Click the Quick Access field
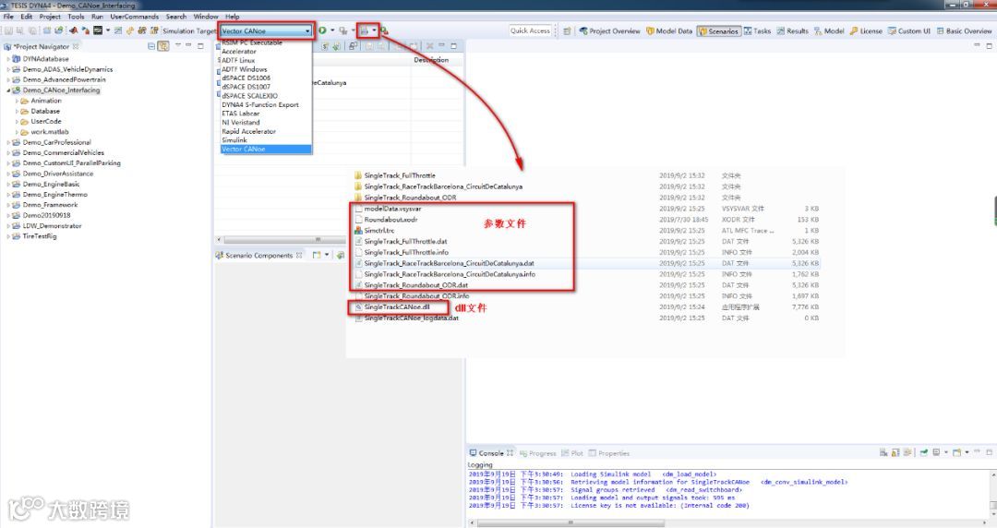Image resolution: width=997 pixels, height=528 pixels. pyautogui.click(x=530, y=30)
